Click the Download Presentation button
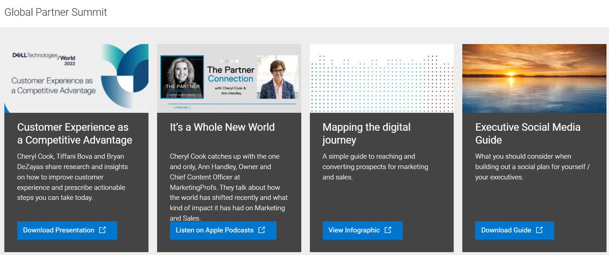This screenshot has width=609, height=255. (67, 230)
